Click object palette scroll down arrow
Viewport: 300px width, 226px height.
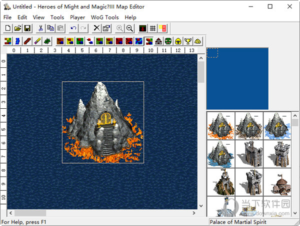(x=295, y=213)
